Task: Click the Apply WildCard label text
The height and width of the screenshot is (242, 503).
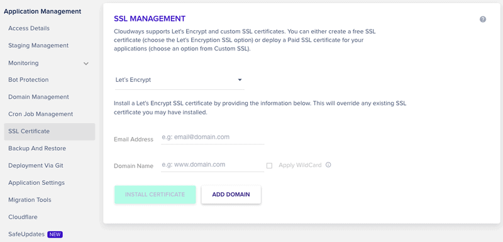Action: tap(300, 165)
